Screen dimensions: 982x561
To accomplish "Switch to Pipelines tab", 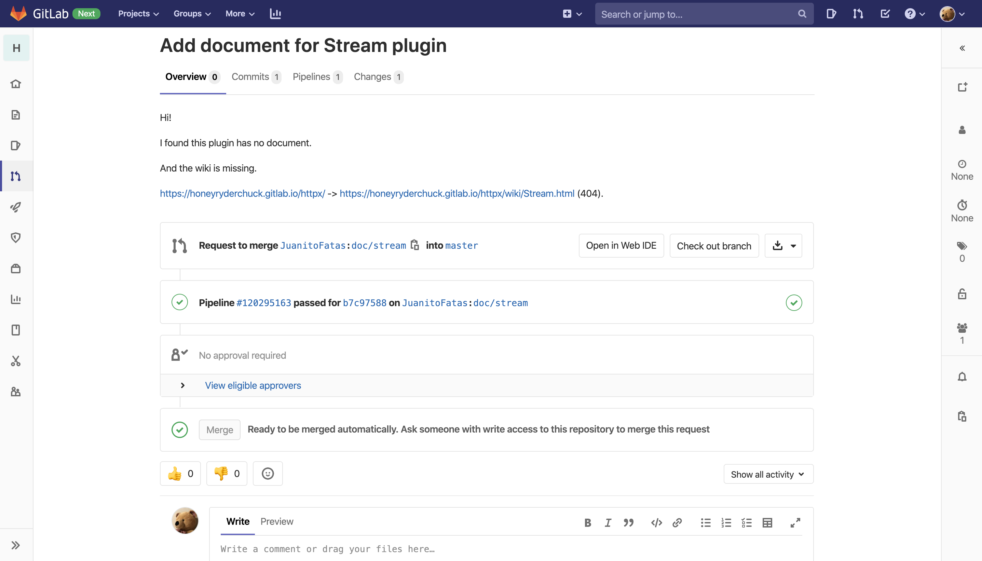I will pos(317,77).
